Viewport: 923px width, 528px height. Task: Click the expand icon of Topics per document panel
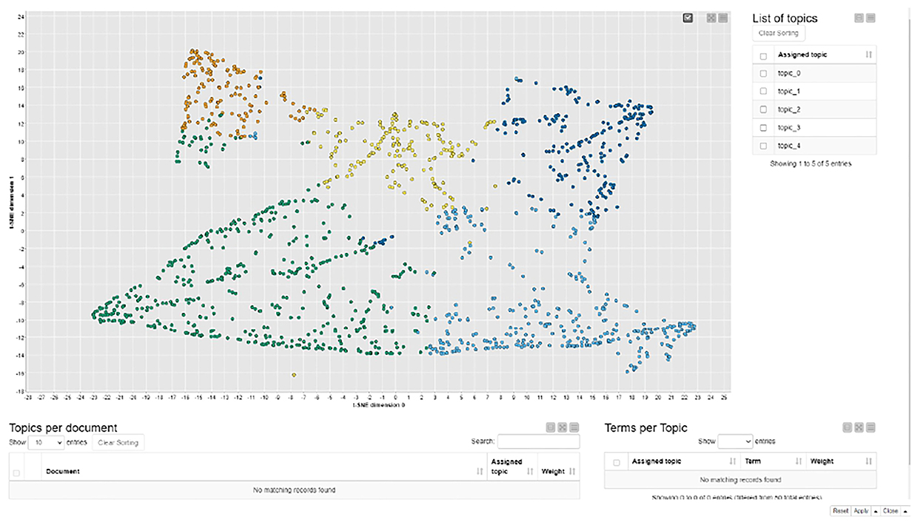563,427
